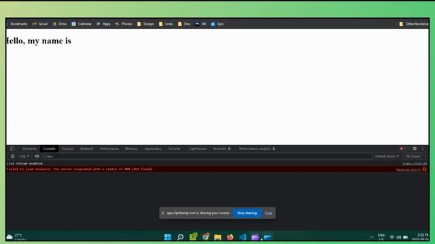Click the inspect element picker icon

[12, 148]
